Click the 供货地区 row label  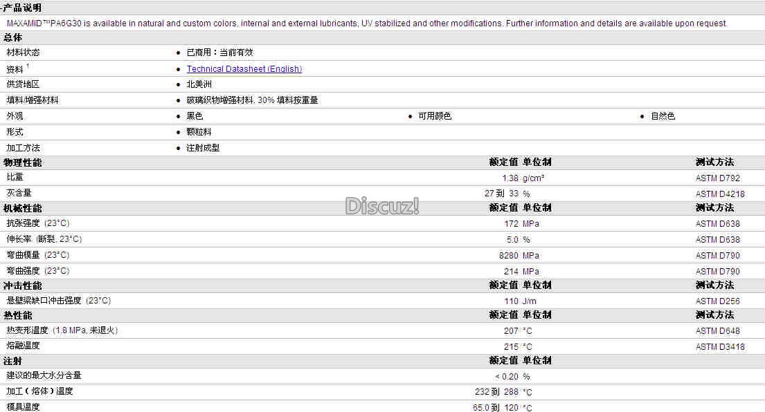(23, 84)
